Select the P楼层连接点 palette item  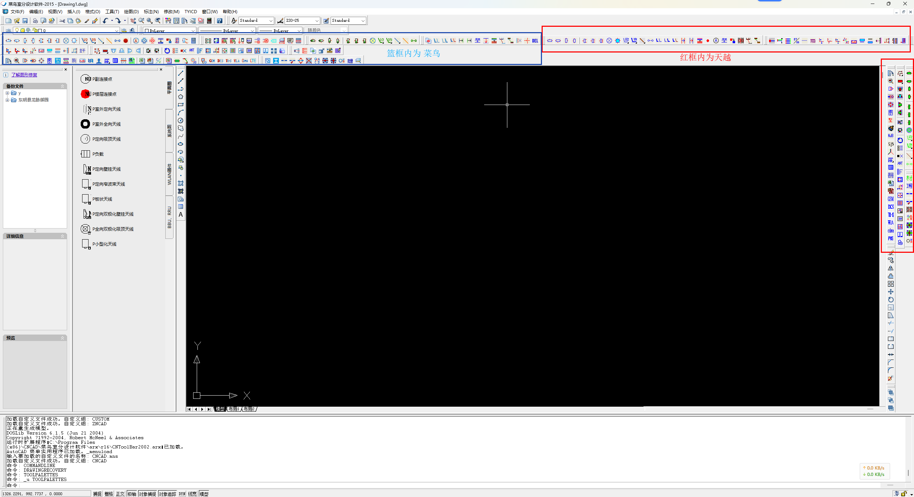coord(99,94)
